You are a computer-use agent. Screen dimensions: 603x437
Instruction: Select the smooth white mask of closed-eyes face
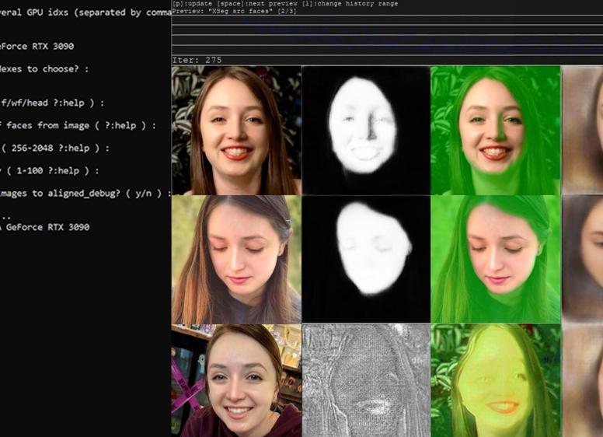(x=366, y=259)
